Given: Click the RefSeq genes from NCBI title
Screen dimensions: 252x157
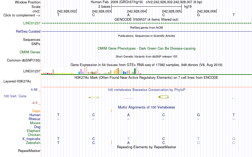Looking at the screenshot, I should 147,28.
